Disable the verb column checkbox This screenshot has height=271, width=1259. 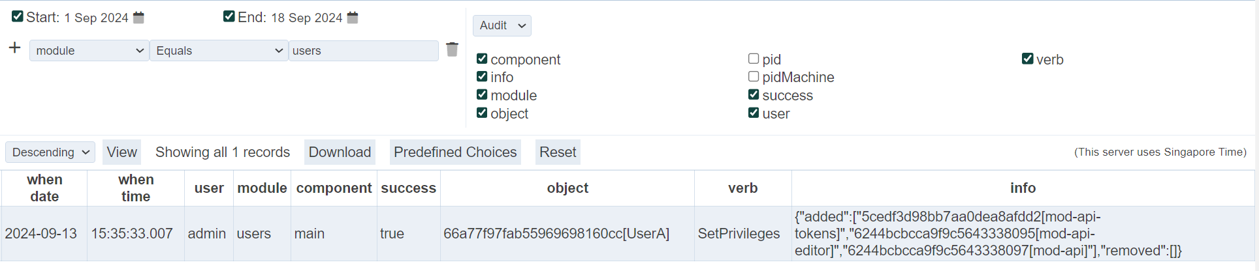(x=1028, y=59)
